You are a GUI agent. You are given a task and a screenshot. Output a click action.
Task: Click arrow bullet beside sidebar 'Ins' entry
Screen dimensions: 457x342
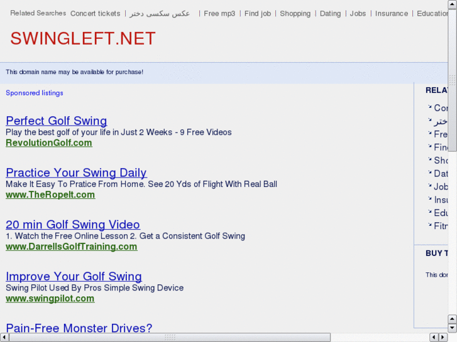pos(429,198)
